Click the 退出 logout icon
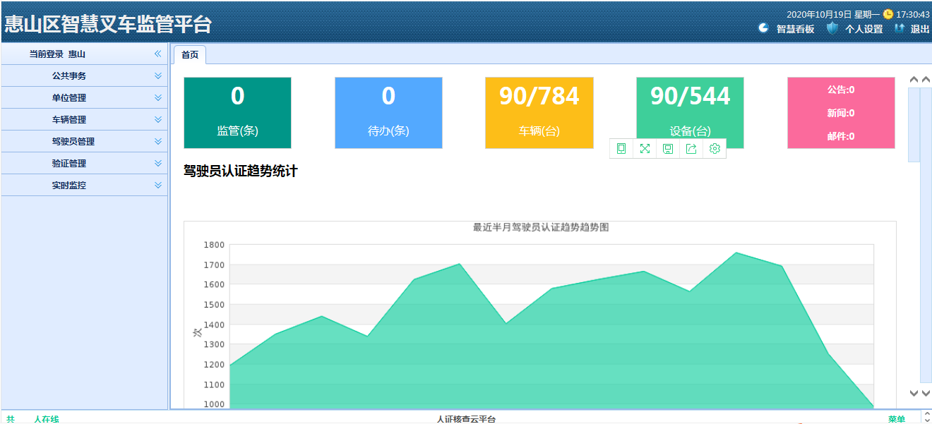 pyautogui.click(x=899, y=28)
